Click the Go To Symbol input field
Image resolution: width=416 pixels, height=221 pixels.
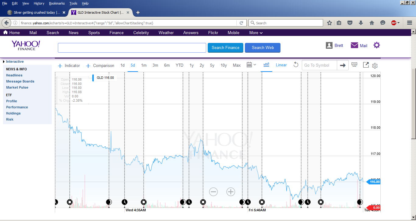tap(319, 65)
